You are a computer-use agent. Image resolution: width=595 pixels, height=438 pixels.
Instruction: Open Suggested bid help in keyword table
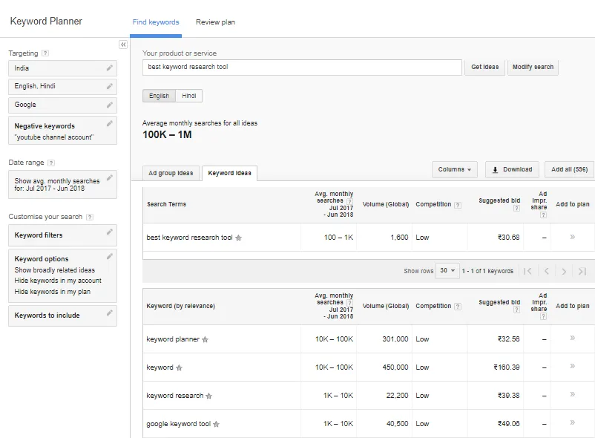516,310
